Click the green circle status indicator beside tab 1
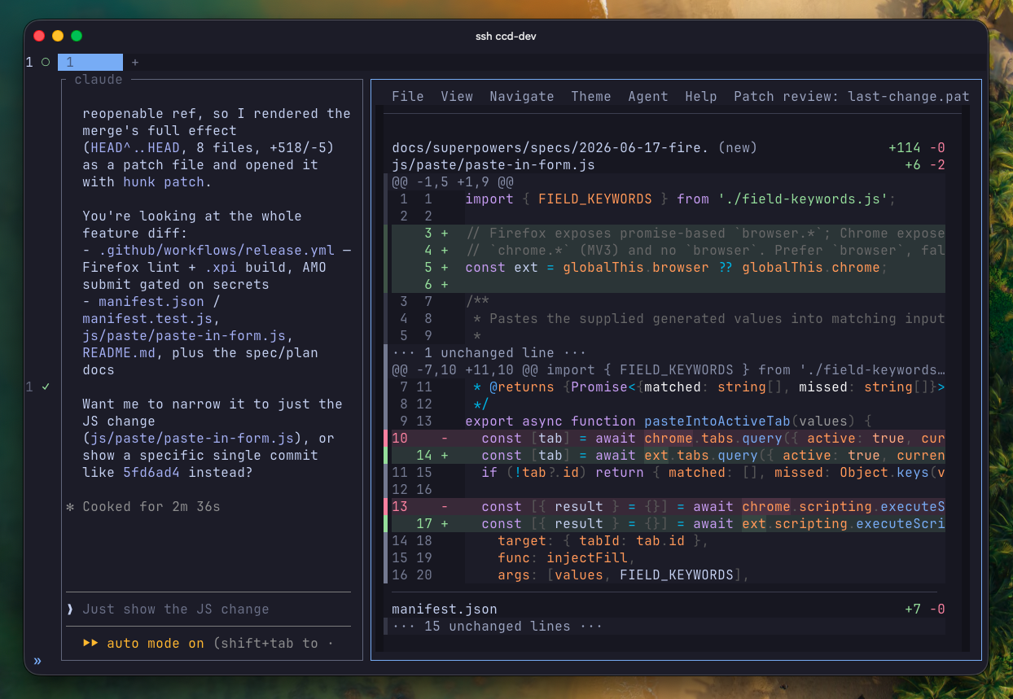This screenshot has width=1013, height=699. coord(46,62)
